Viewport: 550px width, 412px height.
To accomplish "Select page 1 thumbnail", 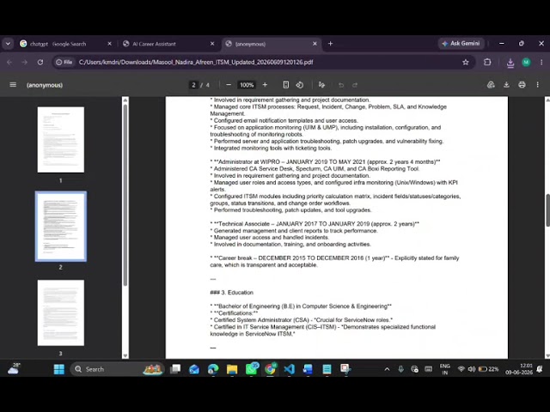I will click(61, 140).
